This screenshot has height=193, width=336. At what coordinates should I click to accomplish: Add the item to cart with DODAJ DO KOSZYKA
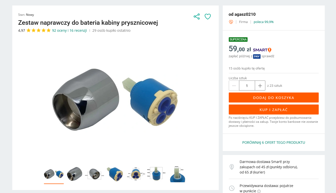click(274, 97)
